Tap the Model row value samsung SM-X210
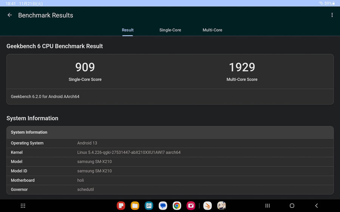The width and height of the screenshot is (340, 212). (x=94, y=162)
